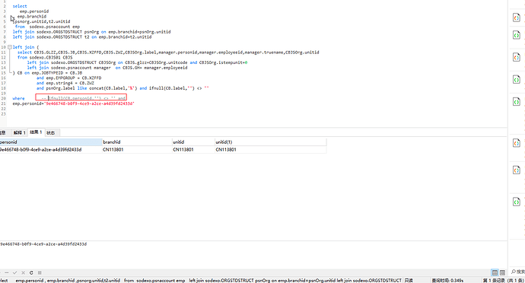525x283 pixels.
Task: Click the discard changes X icon
Action: (23, 272)
